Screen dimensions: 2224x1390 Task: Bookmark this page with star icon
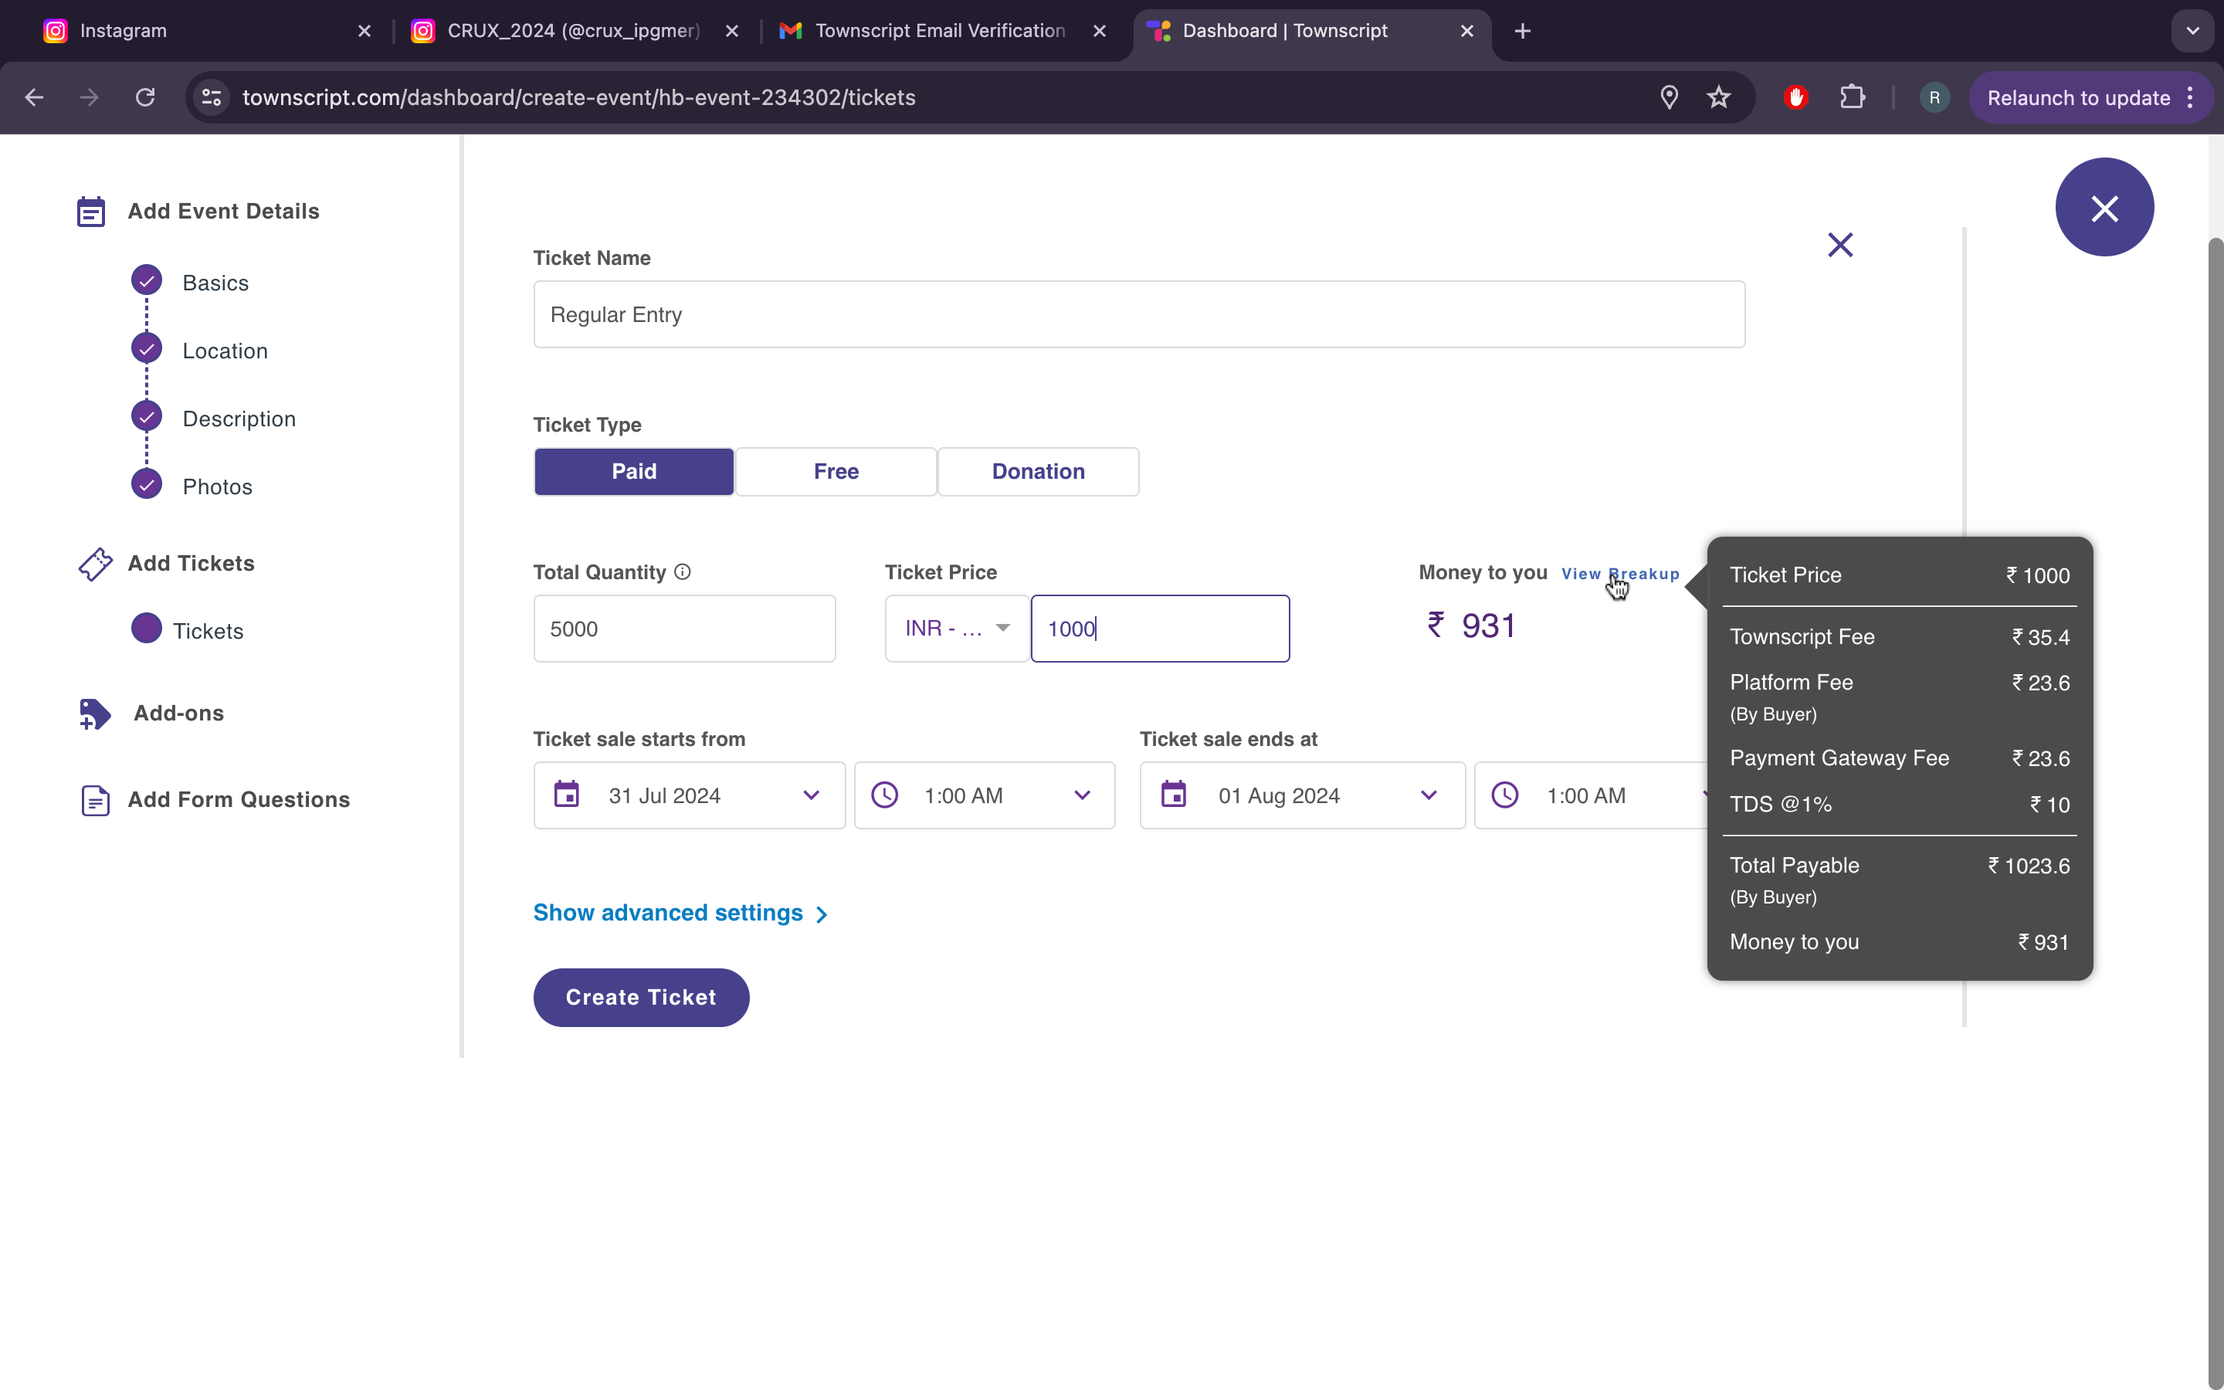click(1718, 97)
